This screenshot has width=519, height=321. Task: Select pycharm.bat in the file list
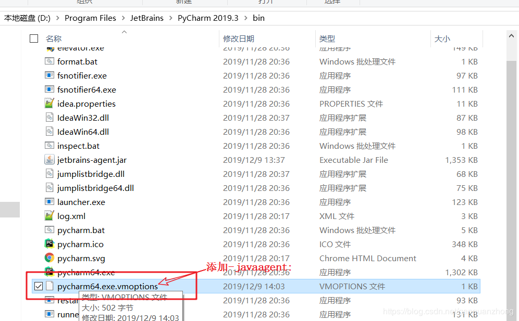tap(81, 230)
